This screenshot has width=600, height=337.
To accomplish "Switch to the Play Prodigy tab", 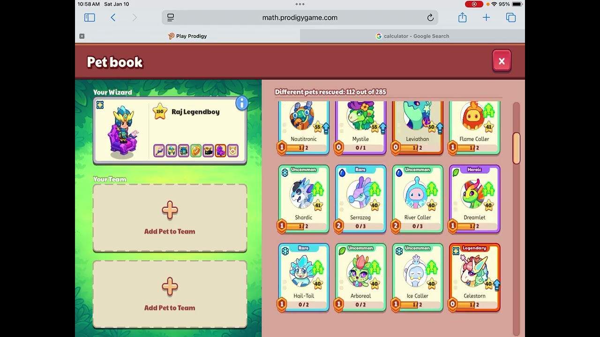I will pos(187,36).
